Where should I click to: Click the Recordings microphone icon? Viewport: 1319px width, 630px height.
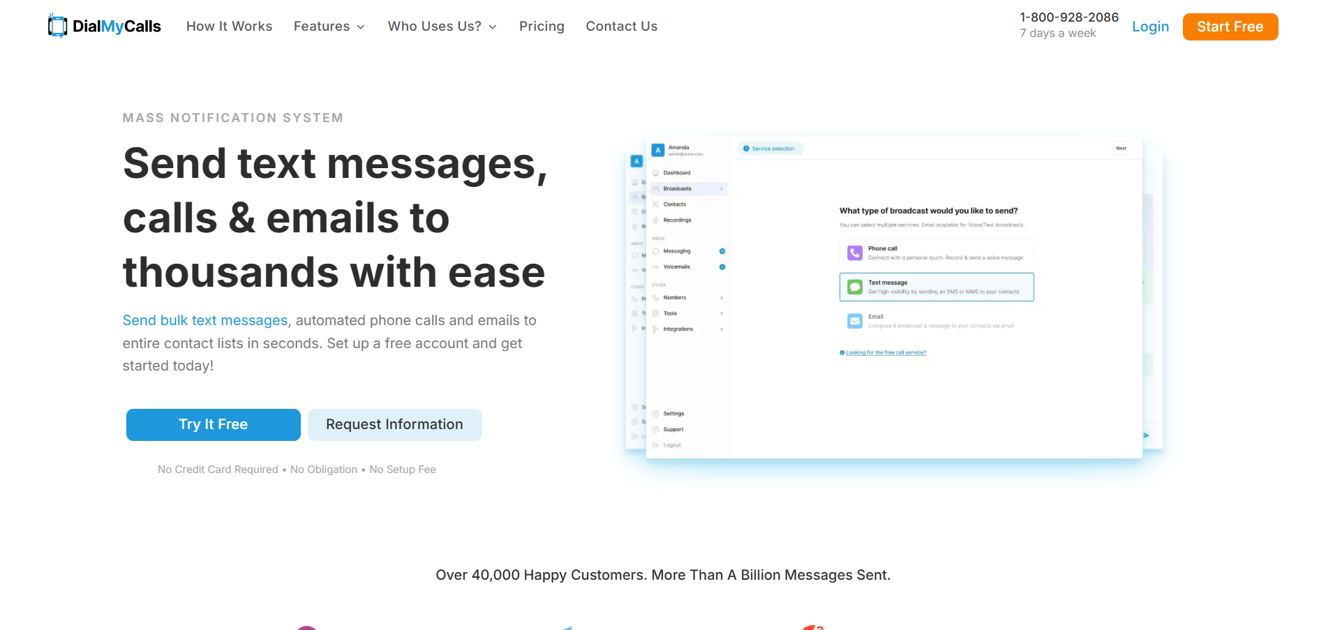pyautogui.click(x=655, y=220)
